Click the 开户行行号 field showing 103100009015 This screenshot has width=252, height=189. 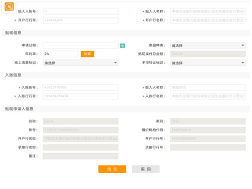[208, 138]
